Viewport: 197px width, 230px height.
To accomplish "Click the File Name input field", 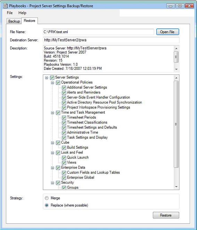I will (x=98, y=32).
